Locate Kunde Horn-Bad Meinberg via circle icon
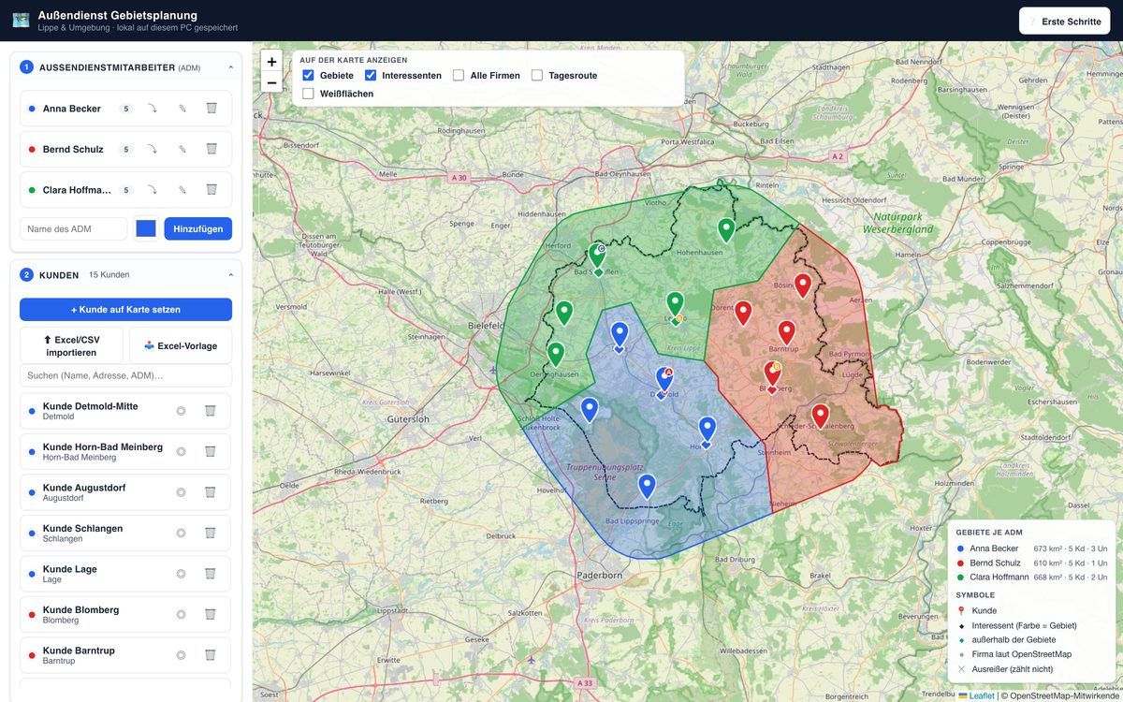Screen dimensions: 1123x702 [x=181, y=451]
